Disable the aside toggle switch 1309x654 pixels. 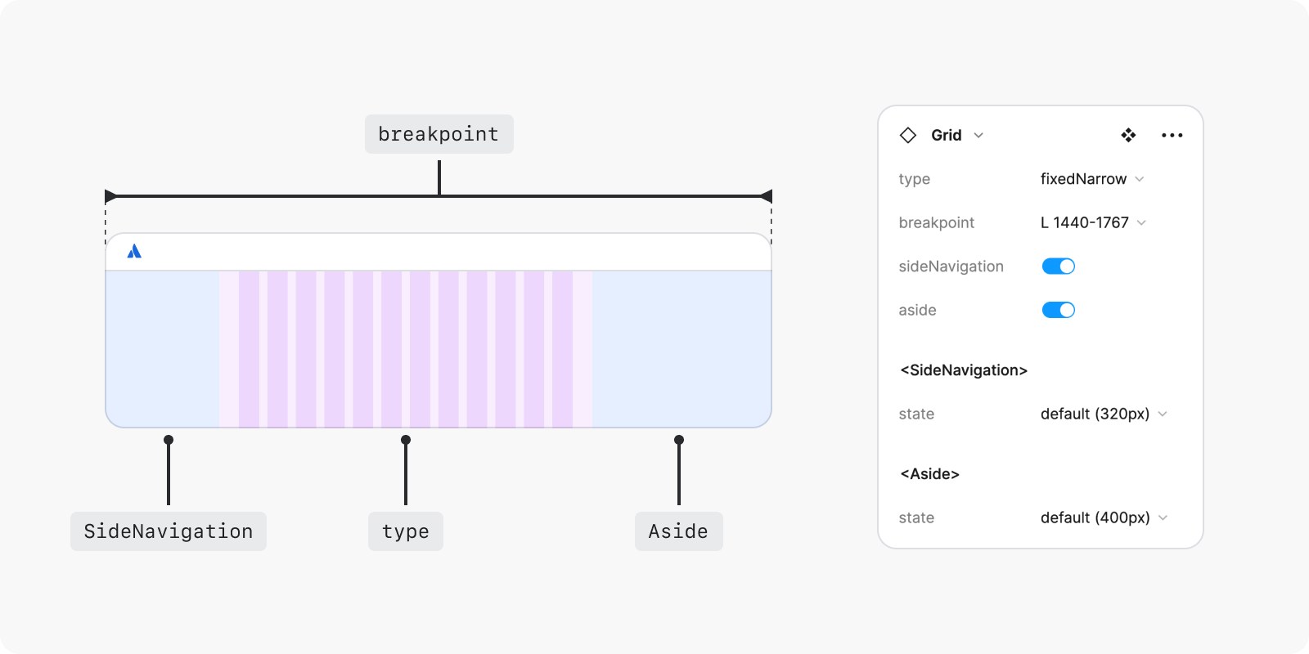pyautogui.click(x=1058, y=310)
